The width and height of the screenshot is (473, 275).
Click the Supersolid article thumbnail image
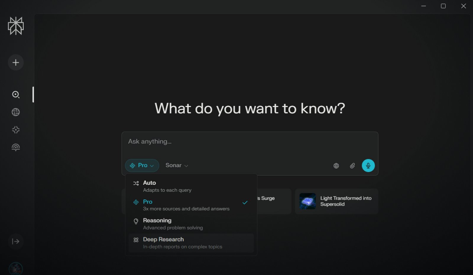(x=307, y=201)
